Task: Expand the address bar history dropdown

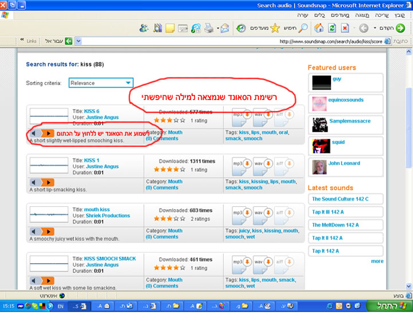Action: 79,41
